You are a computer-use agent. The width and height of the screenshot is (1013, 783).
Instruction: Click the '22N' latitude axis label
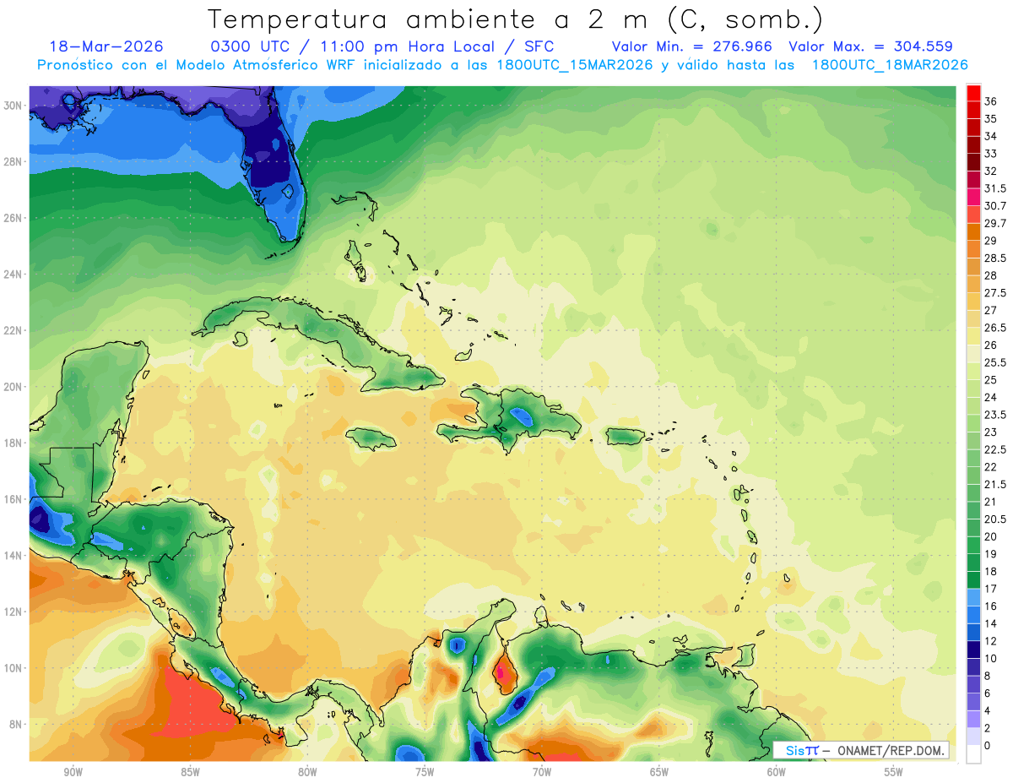pos(14,330)
